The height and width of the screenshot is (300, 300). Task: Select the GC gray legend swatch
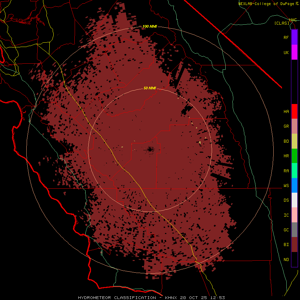(x=294, y=230)
